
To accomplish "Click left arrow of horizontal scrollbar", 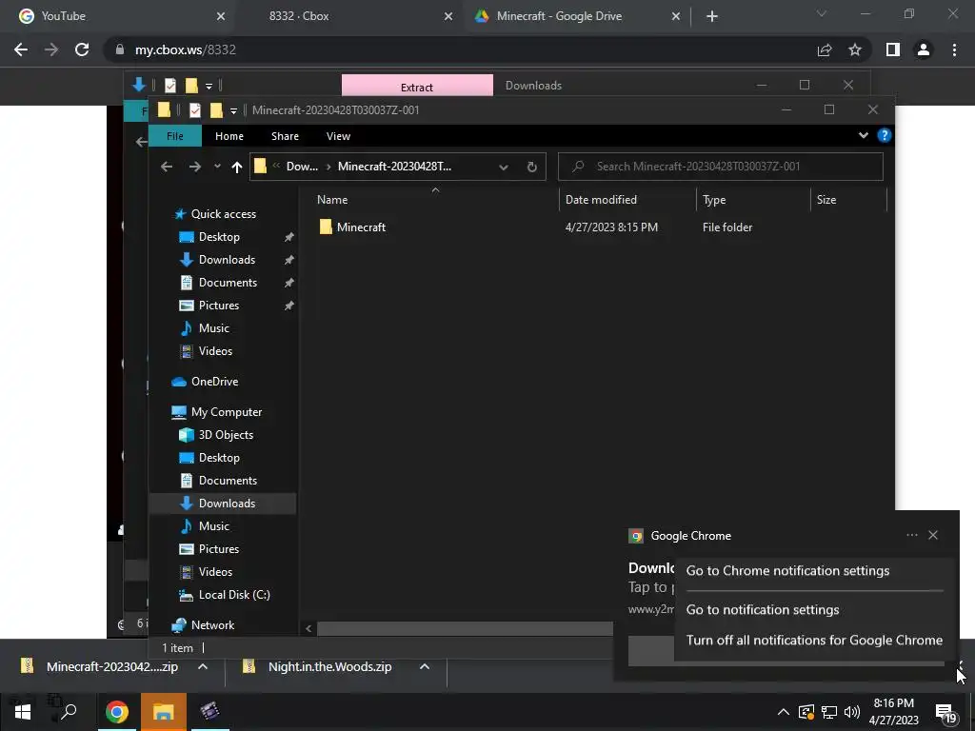I will point(308,628).
